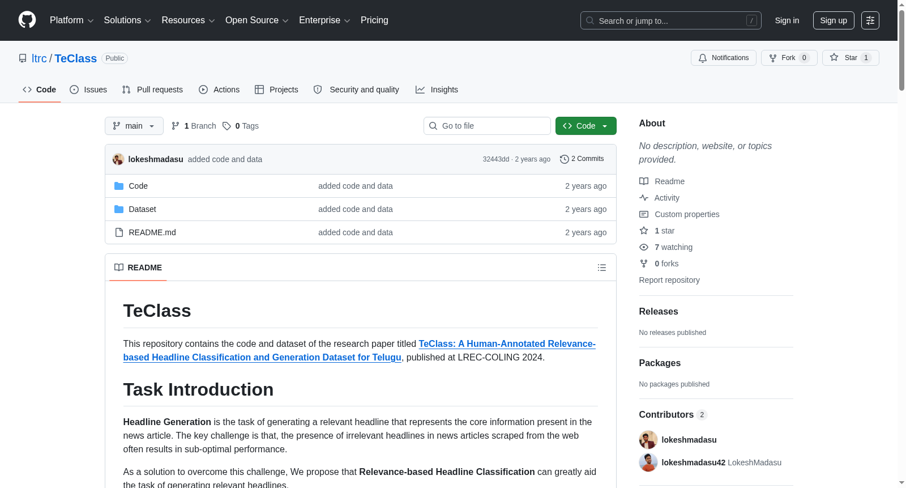
Task: Open the ltrc organization link
Action: click(x=39, y=58)
